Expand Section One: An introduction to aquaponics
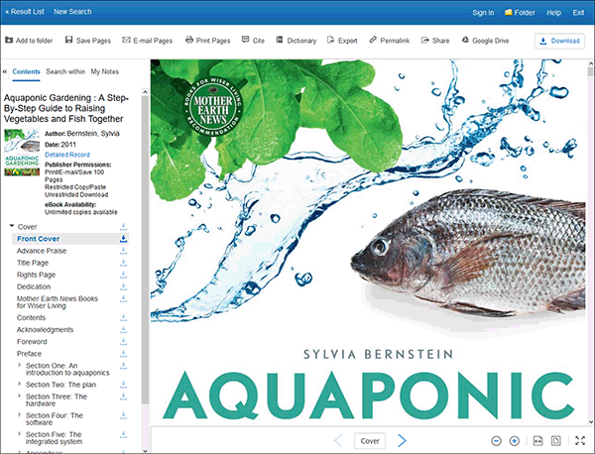595x454 pixels. (x=20, y=365)
